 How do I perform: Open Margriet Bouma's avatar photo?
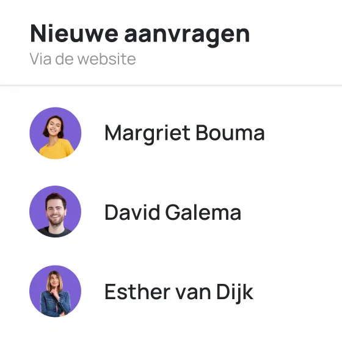[x=56, y=133]
